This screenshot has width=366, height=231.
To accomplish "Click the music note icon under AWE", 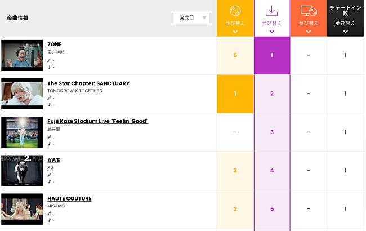I will coord(50,181).
